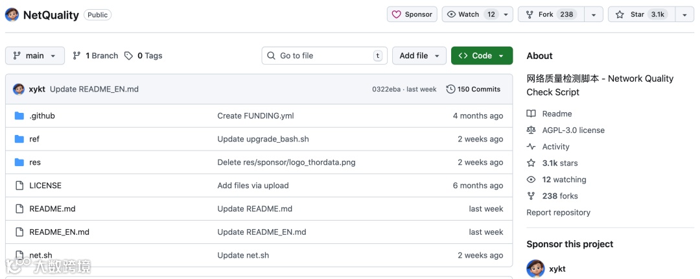Viewport: 700px width, 279px height.
Task: Open the 0 Tags page
Action: click(x=143, y=56)
